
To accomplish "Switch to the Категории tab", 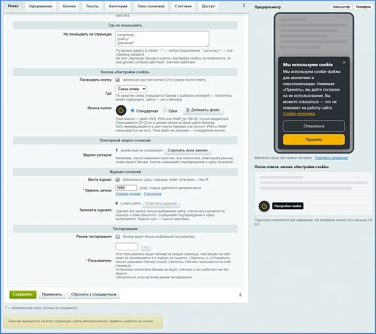I will [x=118, y=6].
